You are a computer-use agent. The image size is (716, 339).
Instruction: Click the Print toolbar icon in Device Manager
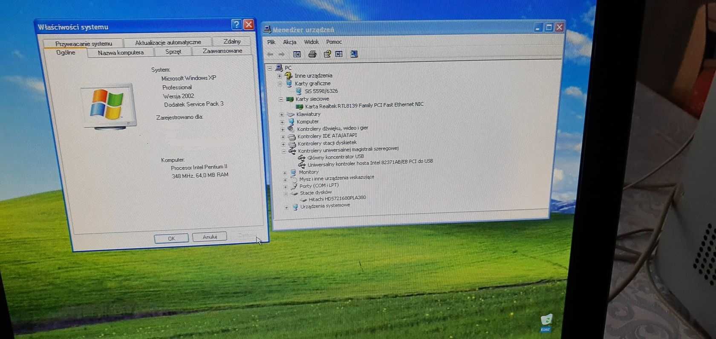[x=312, y=54]
